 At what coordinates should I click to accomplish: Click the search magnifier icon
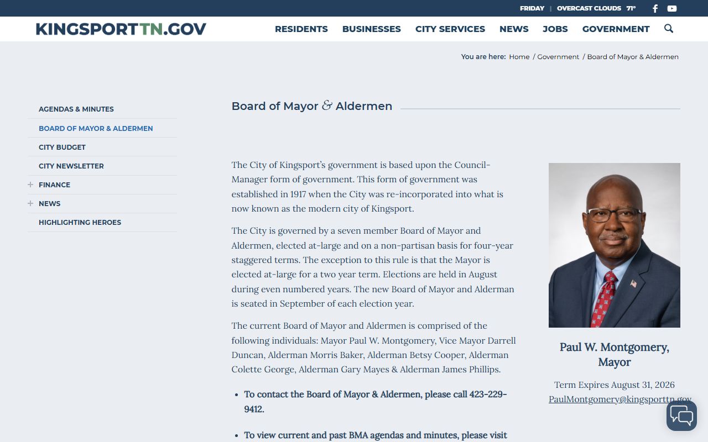coord(669,29)
